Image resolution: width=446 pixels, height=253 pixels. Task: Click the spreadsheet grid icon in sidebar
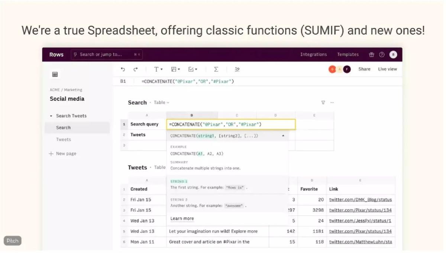55,74
